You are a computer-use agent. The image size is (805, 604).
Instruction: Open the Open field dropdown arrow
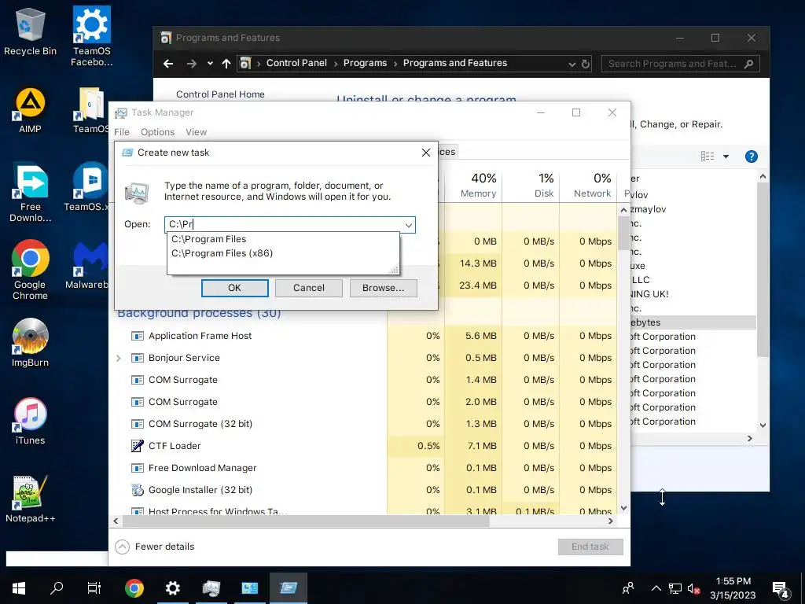click(409, 225)
